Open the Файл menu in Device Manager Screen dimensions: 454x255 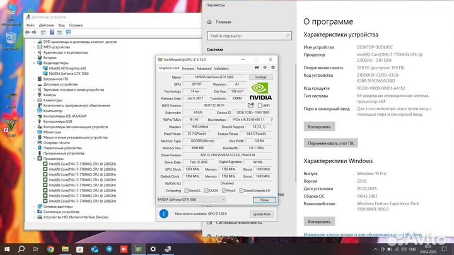click(x=30, y=25)
